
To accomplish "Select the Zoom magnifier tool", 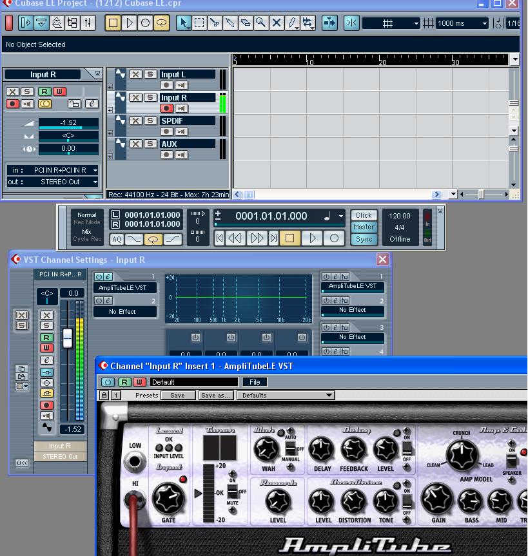I will 261,23.
